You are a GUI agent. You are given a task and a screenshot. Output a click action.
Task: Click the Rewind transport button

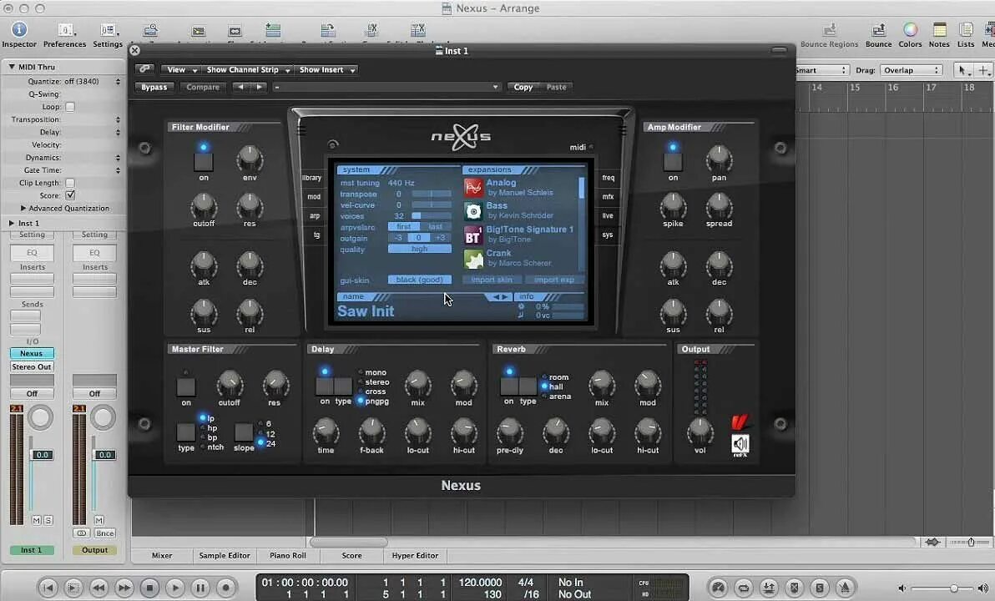99,588
